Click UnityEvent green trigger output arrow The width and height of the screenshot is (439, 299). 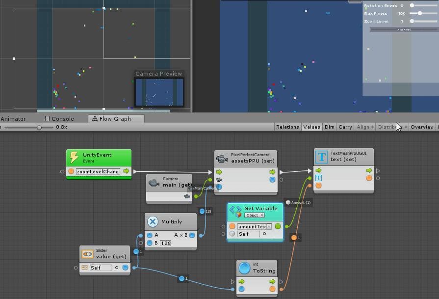pyautogui.click(x=126, y=171)
